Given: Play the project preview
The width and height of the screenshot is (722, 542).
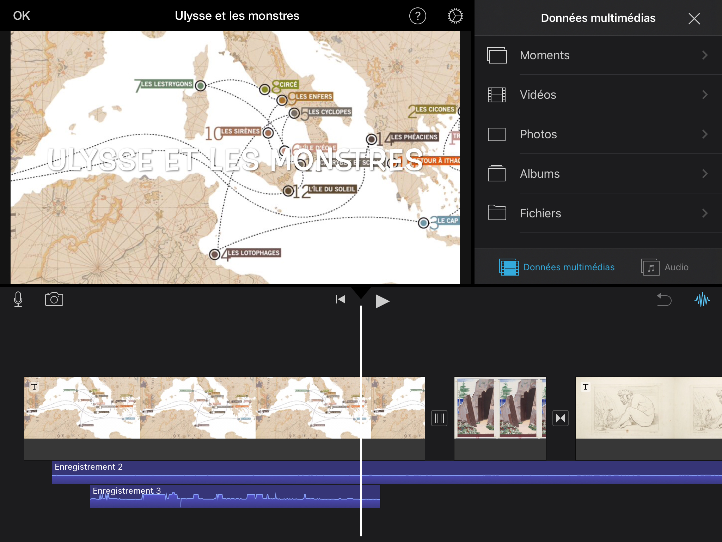Looking at the screenshot, I should (x=382, y=301).
